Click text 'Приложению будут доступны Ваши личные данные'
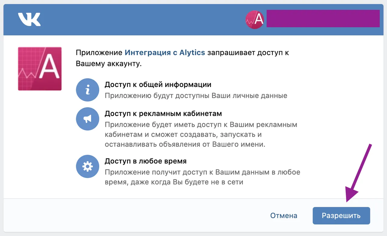 click(x=196, y=96)
